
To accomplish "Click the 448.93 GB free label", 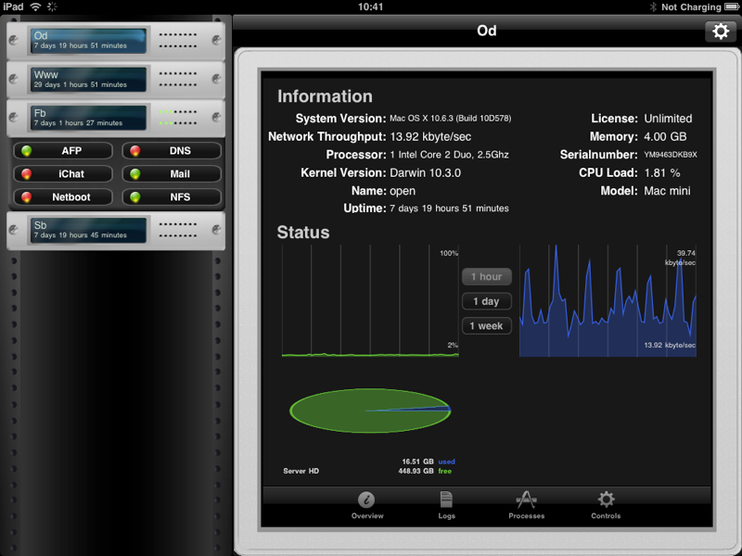I will coord(425,471).
